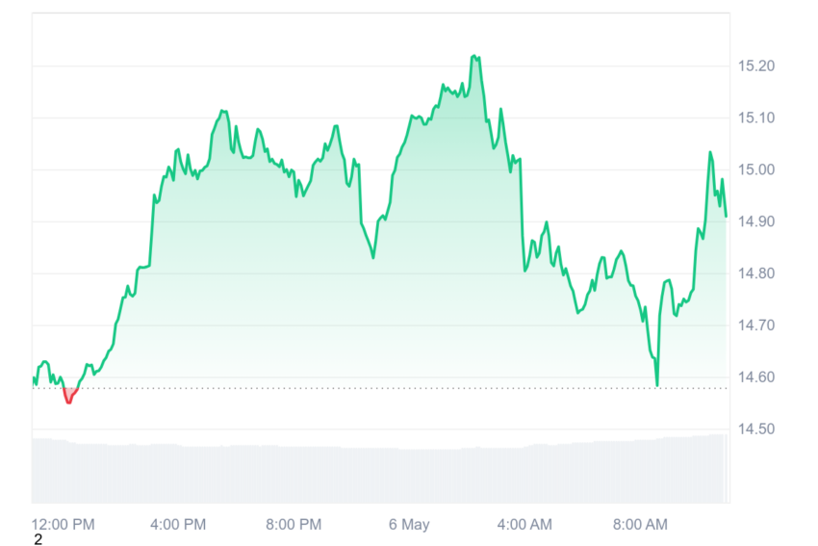Select the 8:00 PM time label
The image size is (818, 546).
pyautogui.click(x=294, y=524)
